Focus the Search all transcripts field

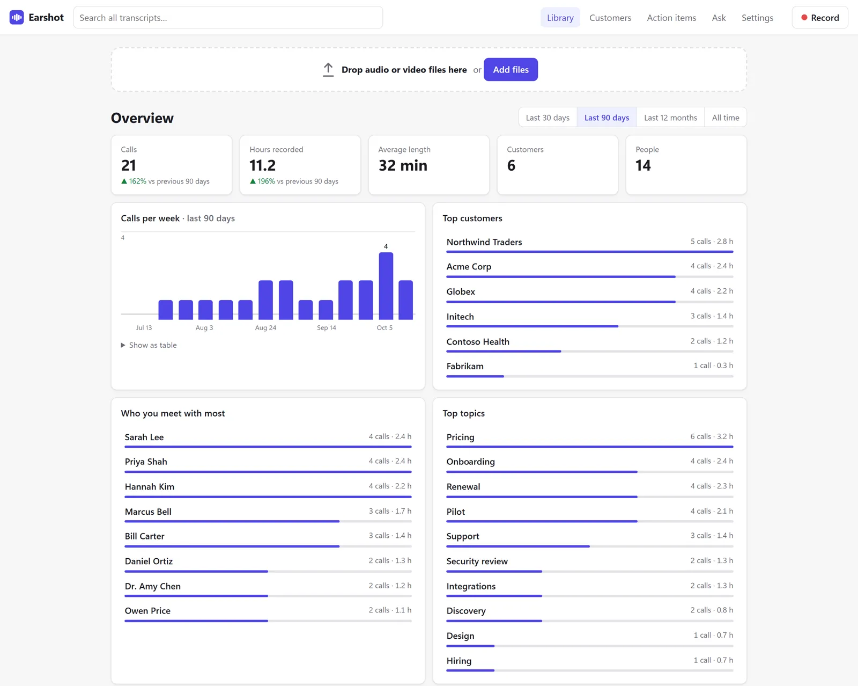coord(228,18)
